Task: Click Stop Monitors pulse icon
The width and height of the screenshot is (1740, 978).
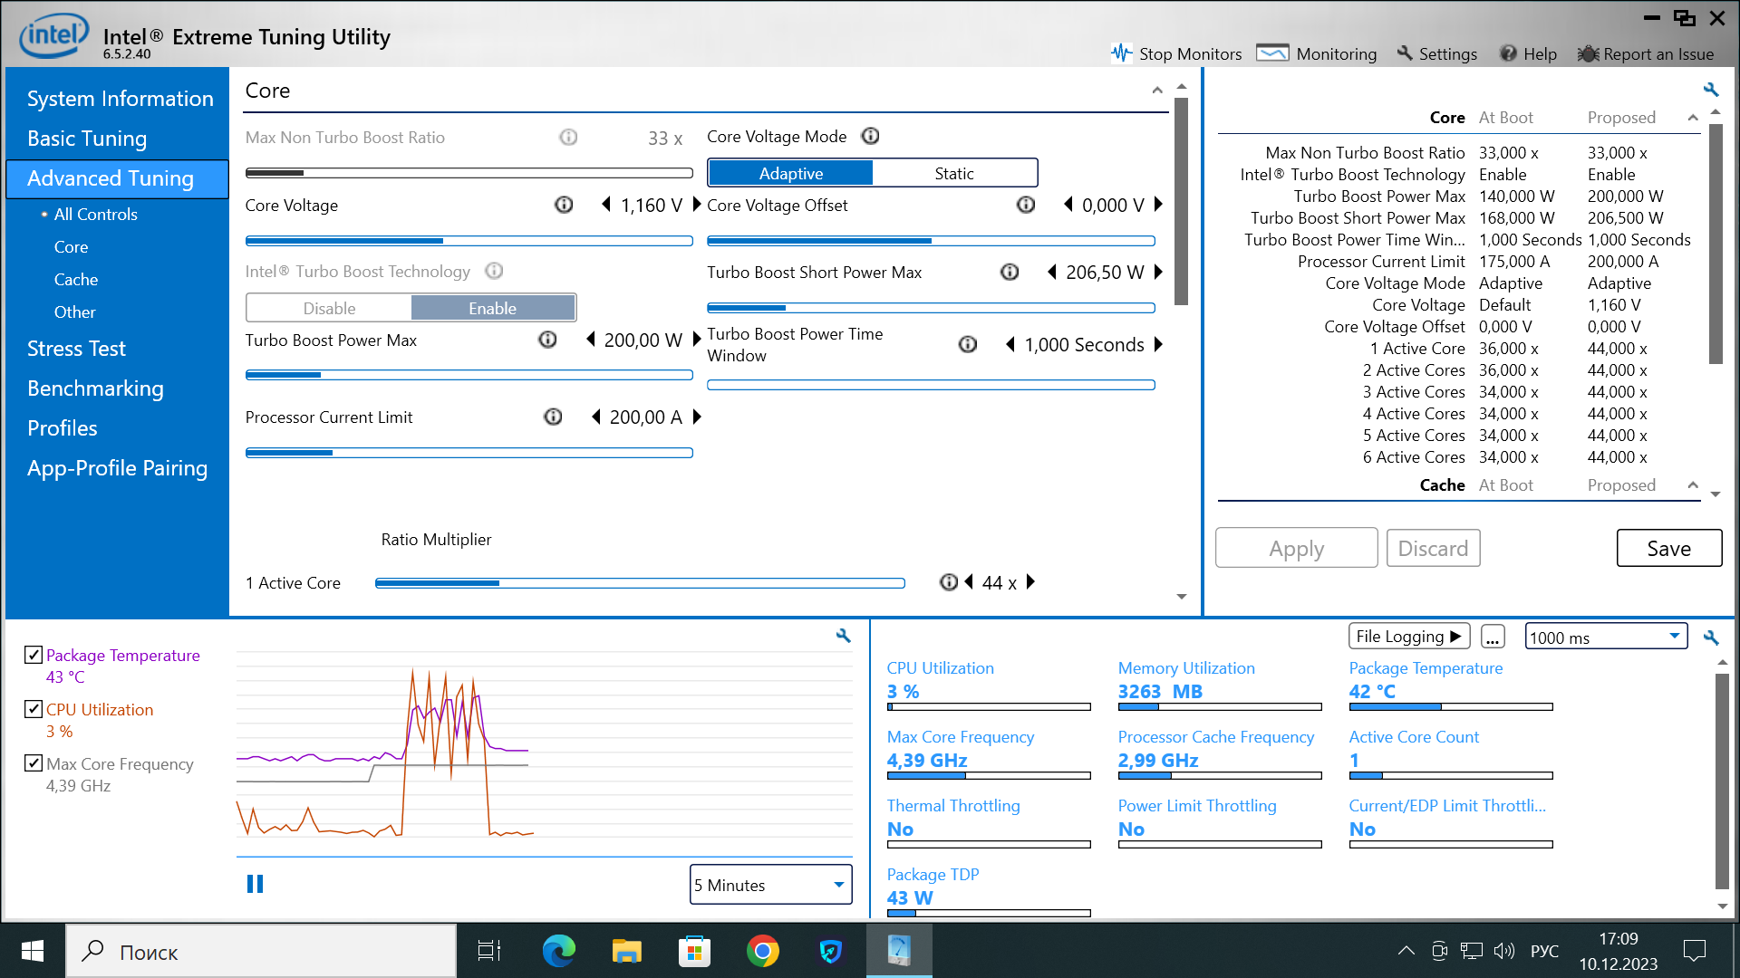Action: 1121,53
